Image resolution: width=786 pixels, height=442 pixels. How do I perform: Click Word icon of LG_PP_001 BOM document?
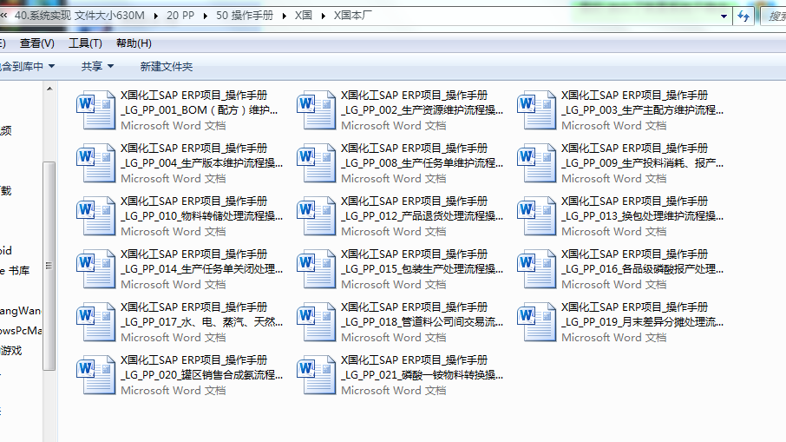(95, 110)
